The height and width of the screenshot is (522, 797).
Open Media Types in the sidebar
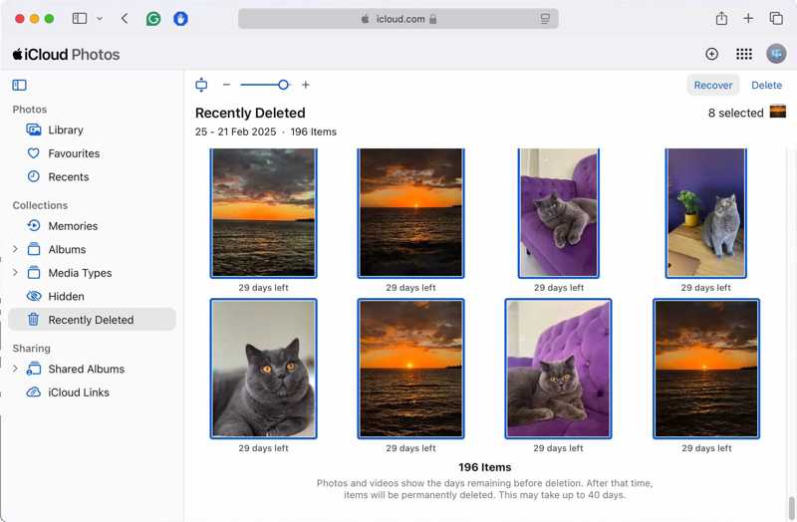[80, 273]
